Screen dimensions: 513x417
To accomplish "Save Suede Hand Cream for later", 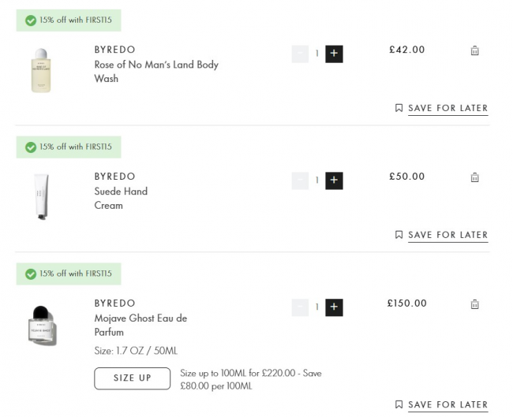I will (447, 235).
